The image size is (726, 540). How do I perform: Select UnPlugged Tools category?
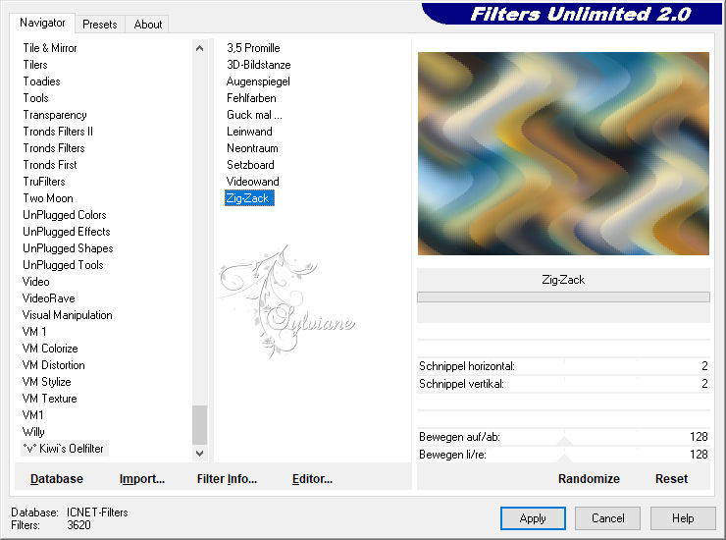click(x=63, y=265)
